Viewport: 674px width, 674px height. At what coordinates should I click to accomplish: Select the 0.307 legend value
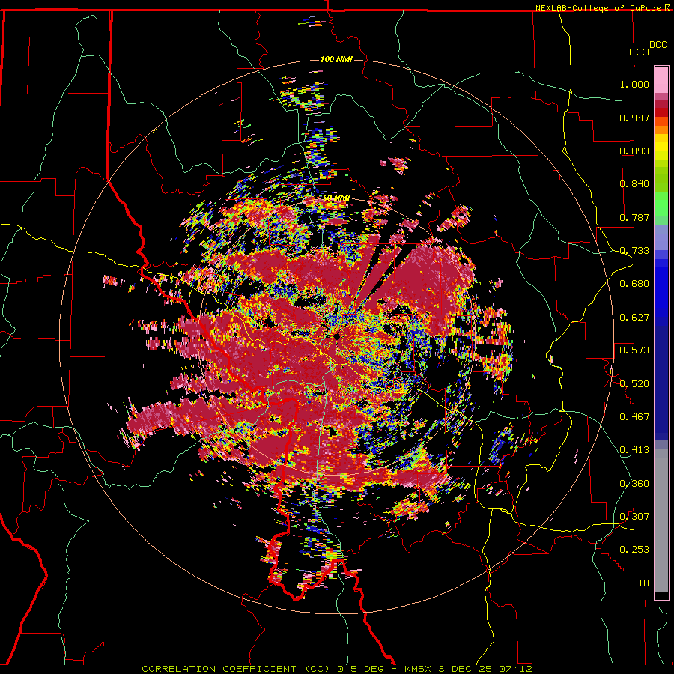point(634,517)
